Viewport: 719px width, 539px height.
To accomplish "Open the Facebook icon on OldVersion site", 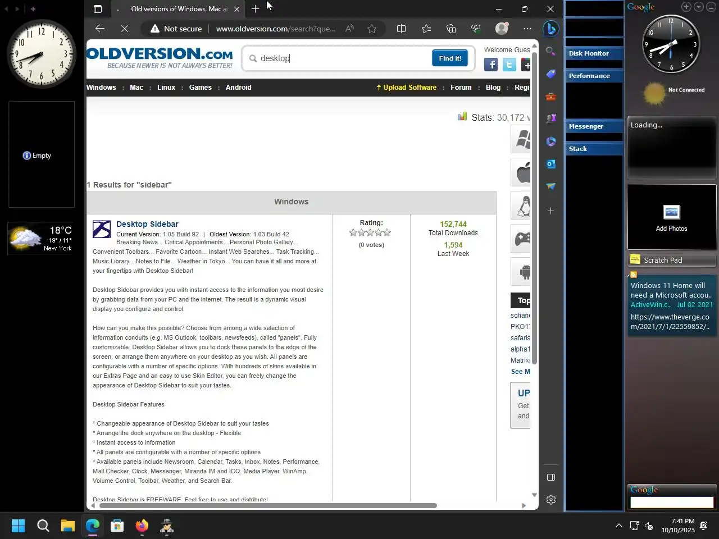I will click(491, 65).
